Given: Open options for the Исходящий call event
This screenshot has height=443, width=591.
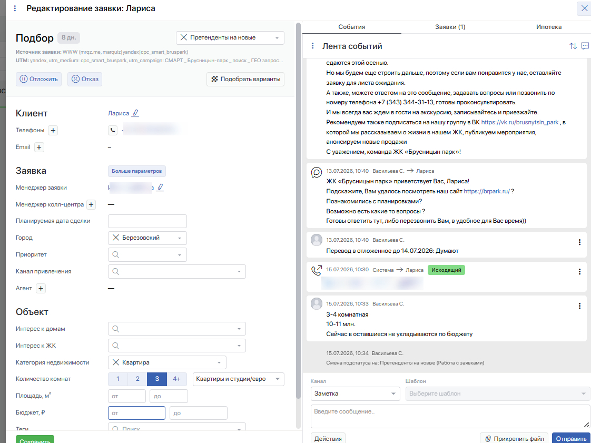Looking at the screenshot, I should point(580,271).
